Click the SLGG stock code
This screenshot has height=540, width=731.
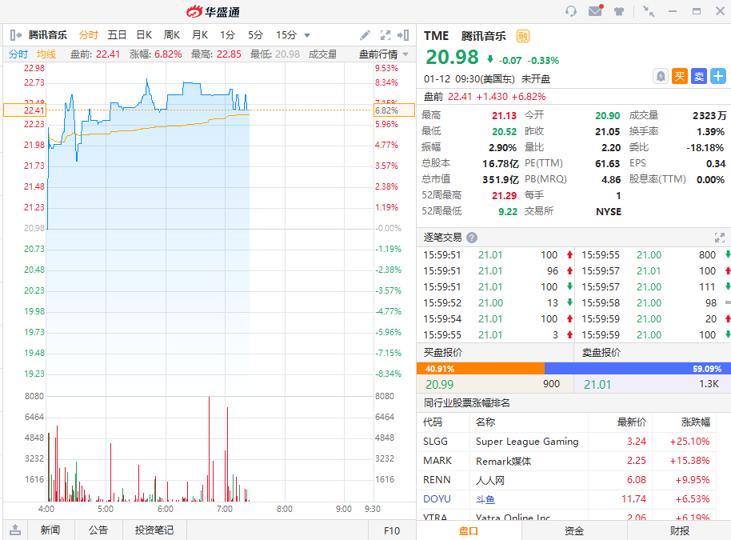435,441
